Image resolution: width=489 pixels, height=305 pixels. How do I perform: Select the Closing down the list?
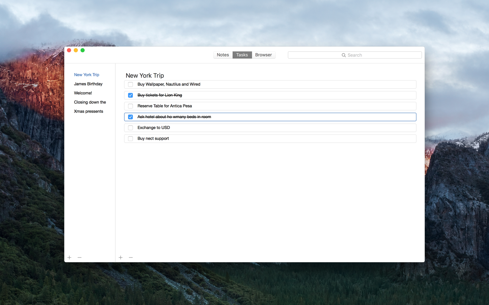(x=90, y=102)
